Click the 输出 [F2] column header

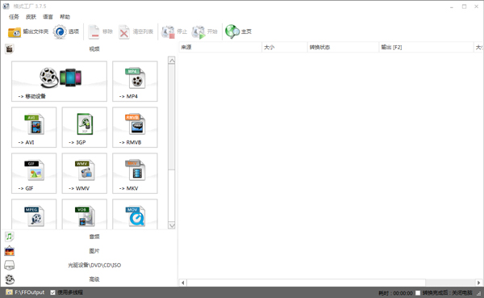point(426,47)
